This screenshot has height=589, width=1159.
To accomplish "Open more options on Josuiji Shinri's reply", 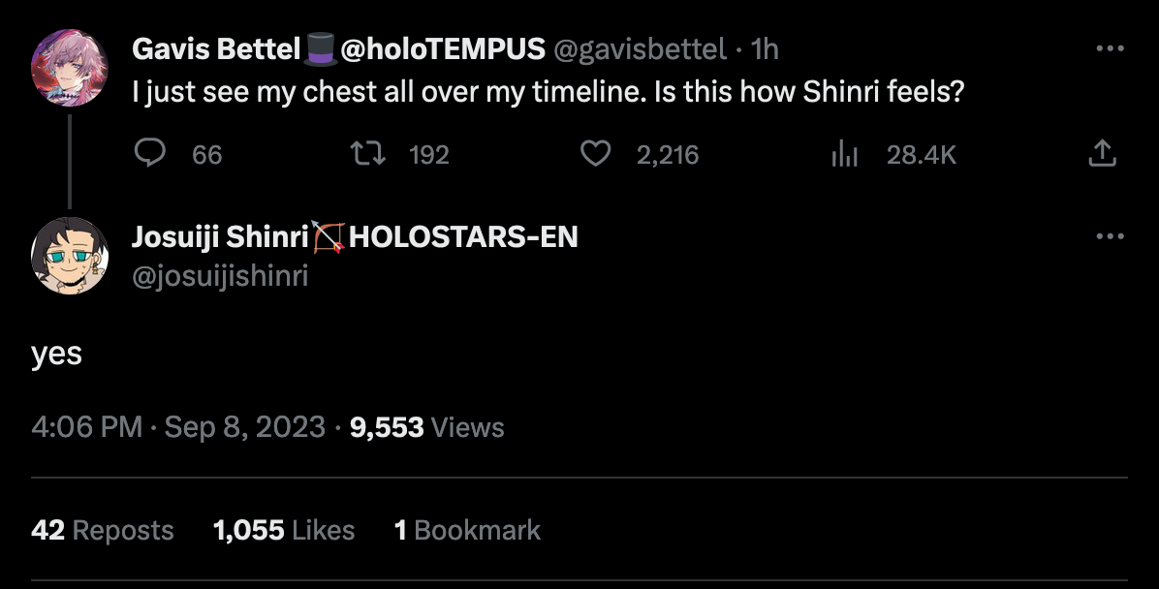I will tap(1110, 236).
